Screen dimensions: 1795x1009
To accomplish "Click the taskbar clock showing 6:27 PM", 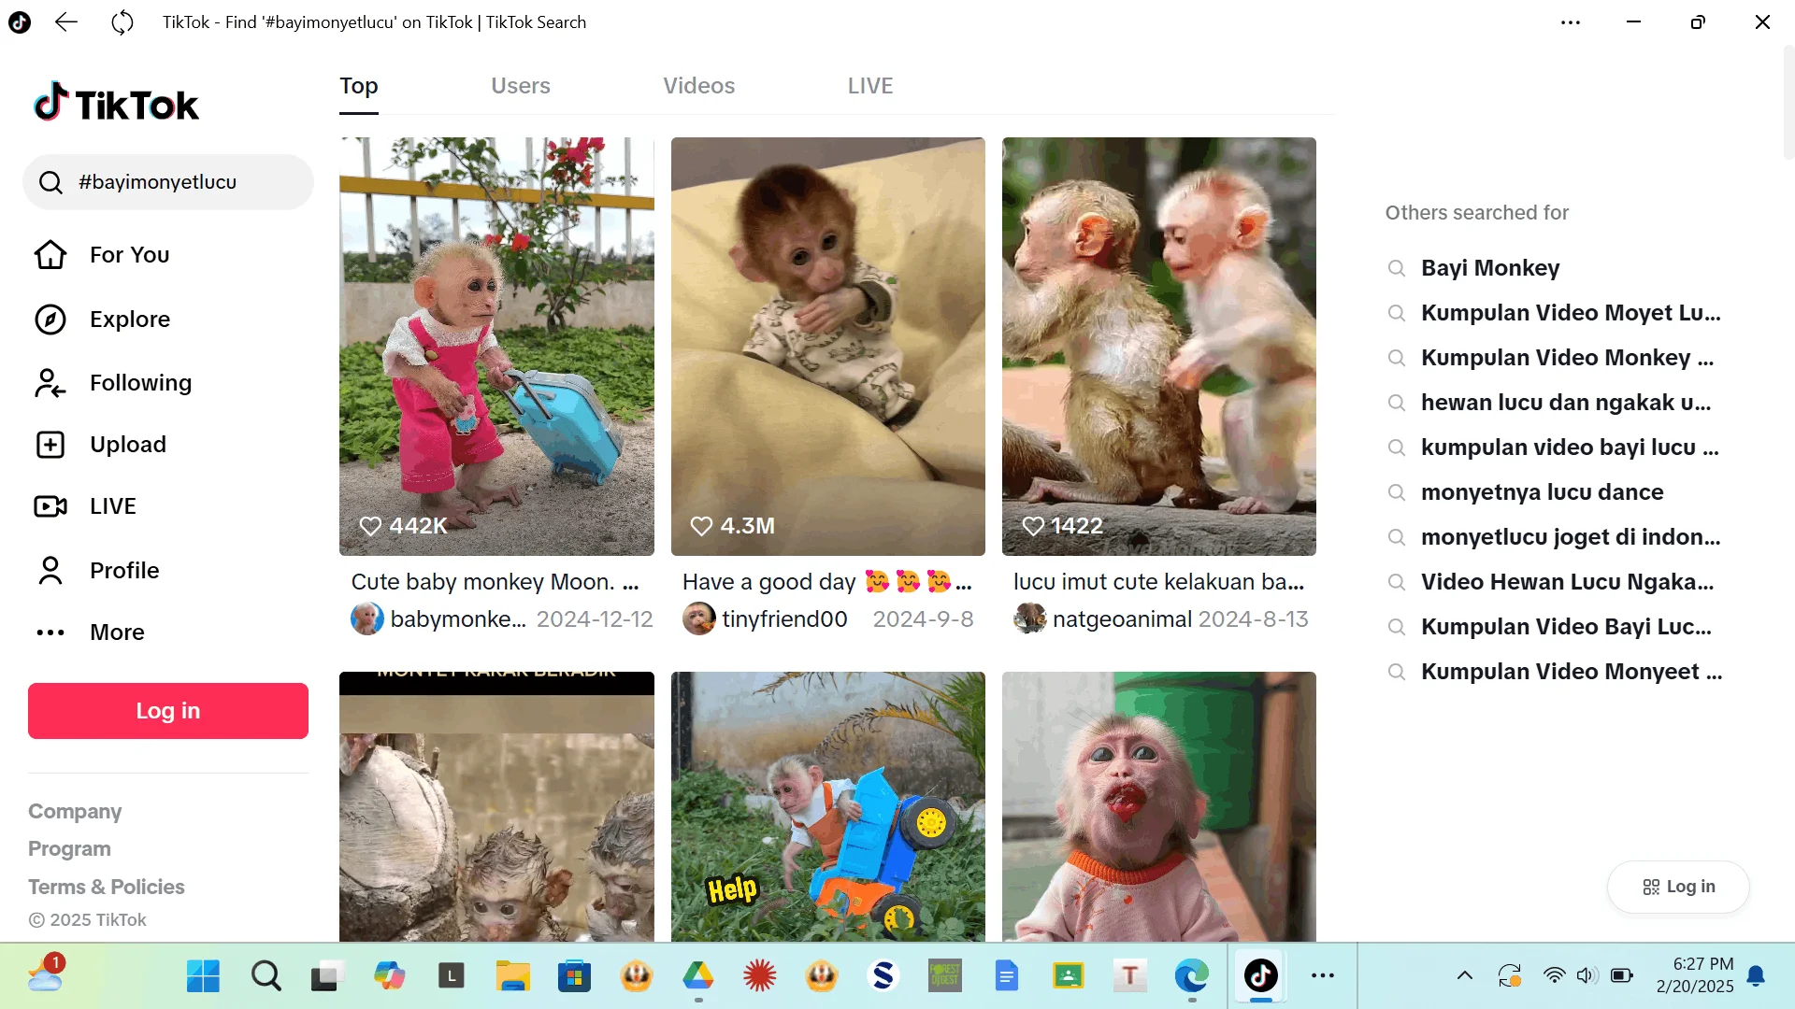I will pos(1694,975).
